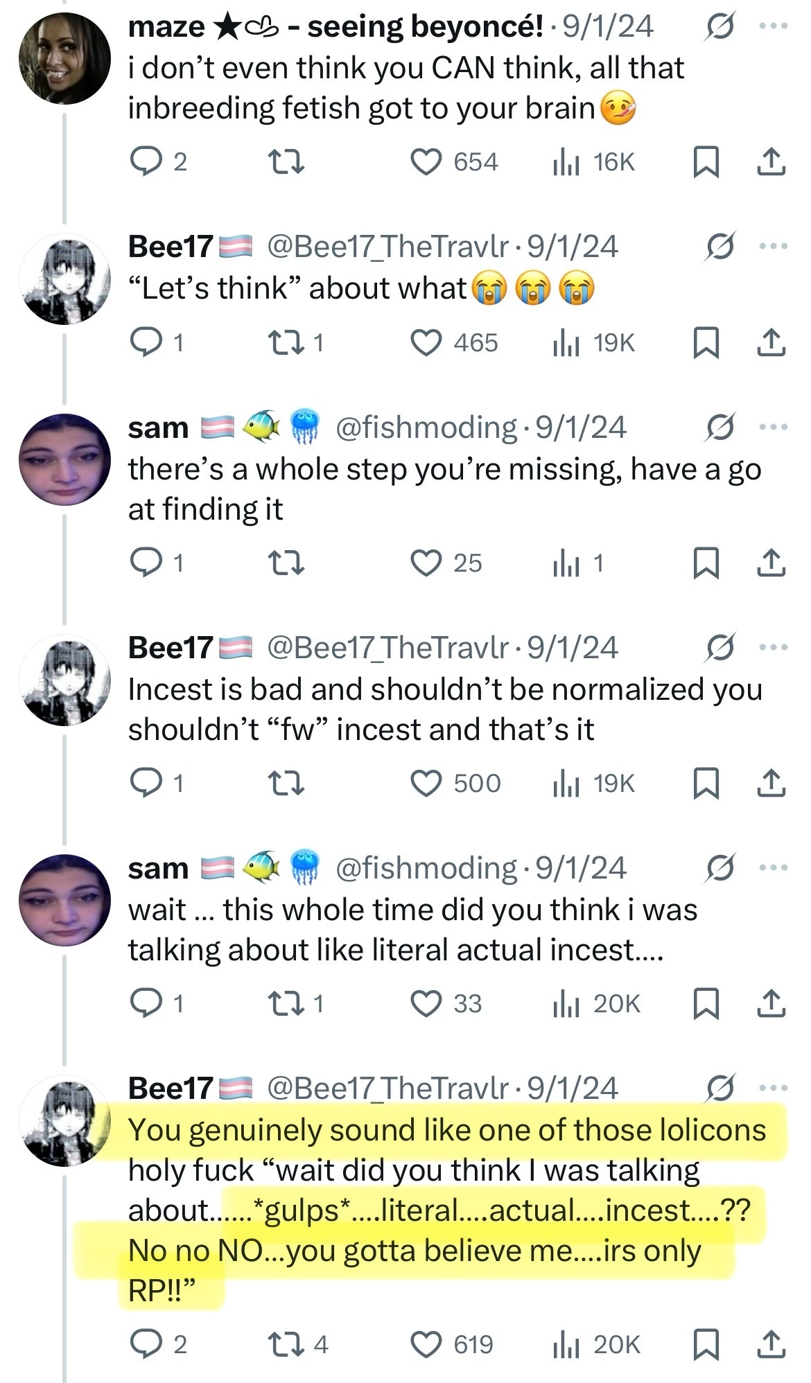811x1383 pixels.
Task: Share Bee17's last tweet with 619 likes
Action: tap(770, 1344)
